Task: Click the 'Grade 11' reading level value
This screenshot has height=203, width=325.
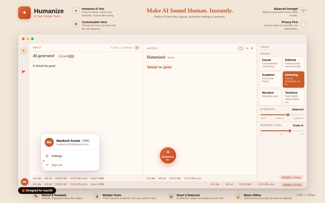Action: point(298,125)
